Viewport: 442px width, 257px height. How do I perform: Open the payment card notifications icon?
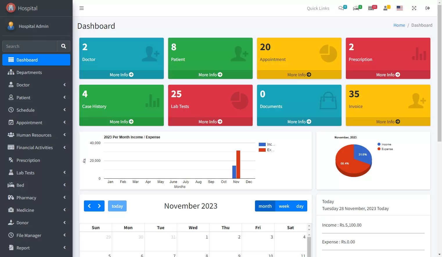(371, 8)
